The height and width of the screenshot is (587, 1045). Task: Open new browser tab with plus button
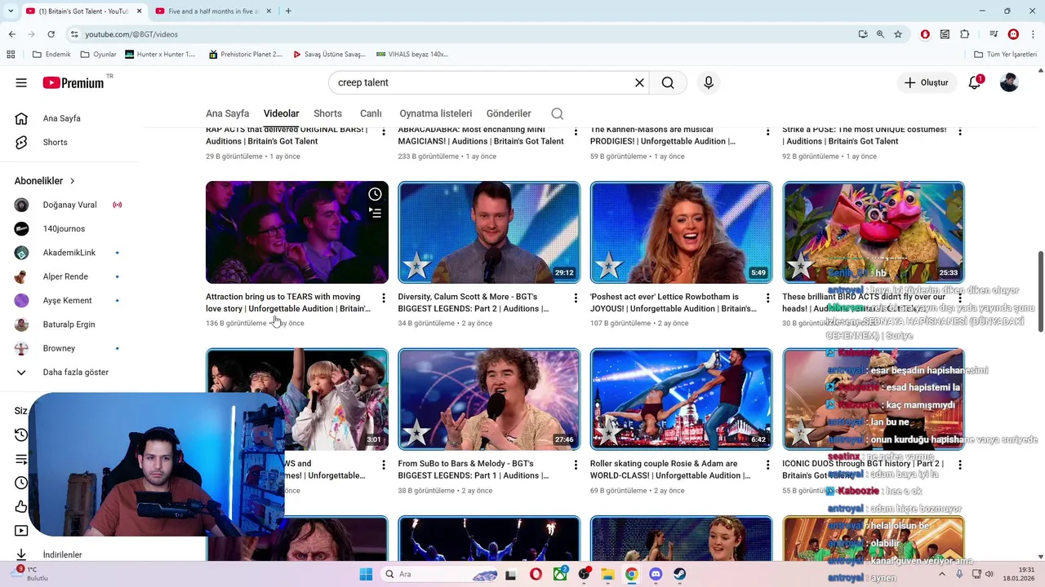click(288, 11)
